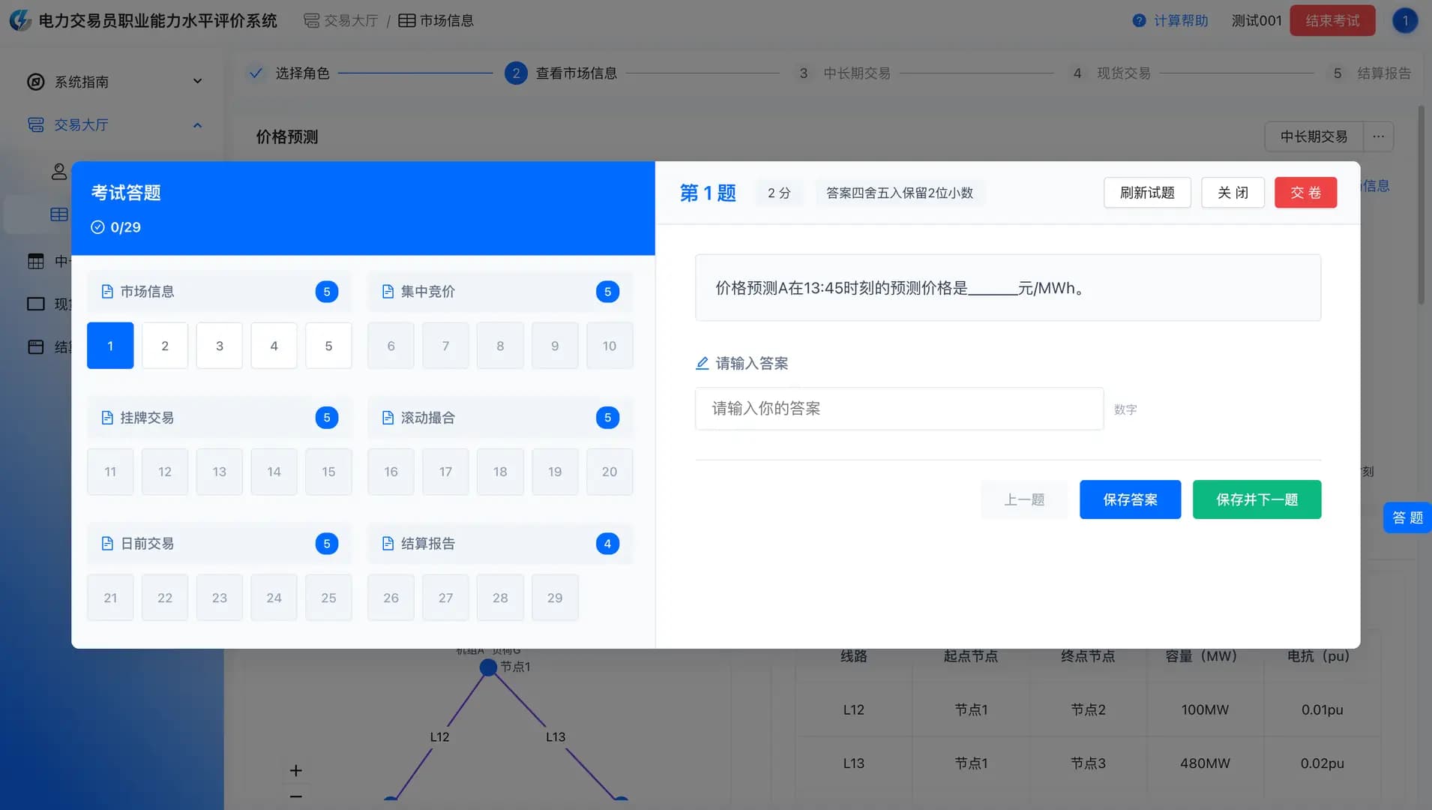Image resolution: width=1432 pixels, height=810 pixels.
Task: Click the page vertical scrollbar on the right
Action: point(1421,204)
